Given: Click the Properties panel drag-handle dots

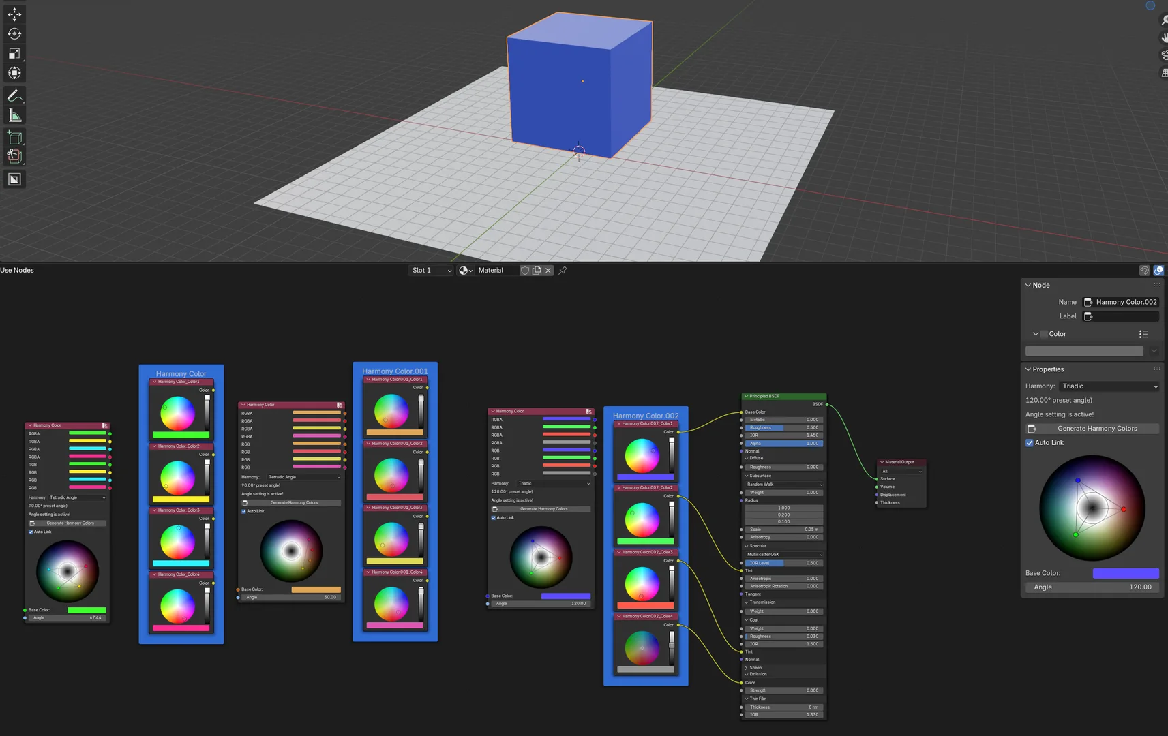Looking at the screenshot, I should [x=1156, y=369].
